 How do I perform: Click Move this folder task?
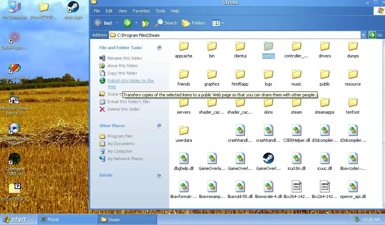[x=118, y=66]
